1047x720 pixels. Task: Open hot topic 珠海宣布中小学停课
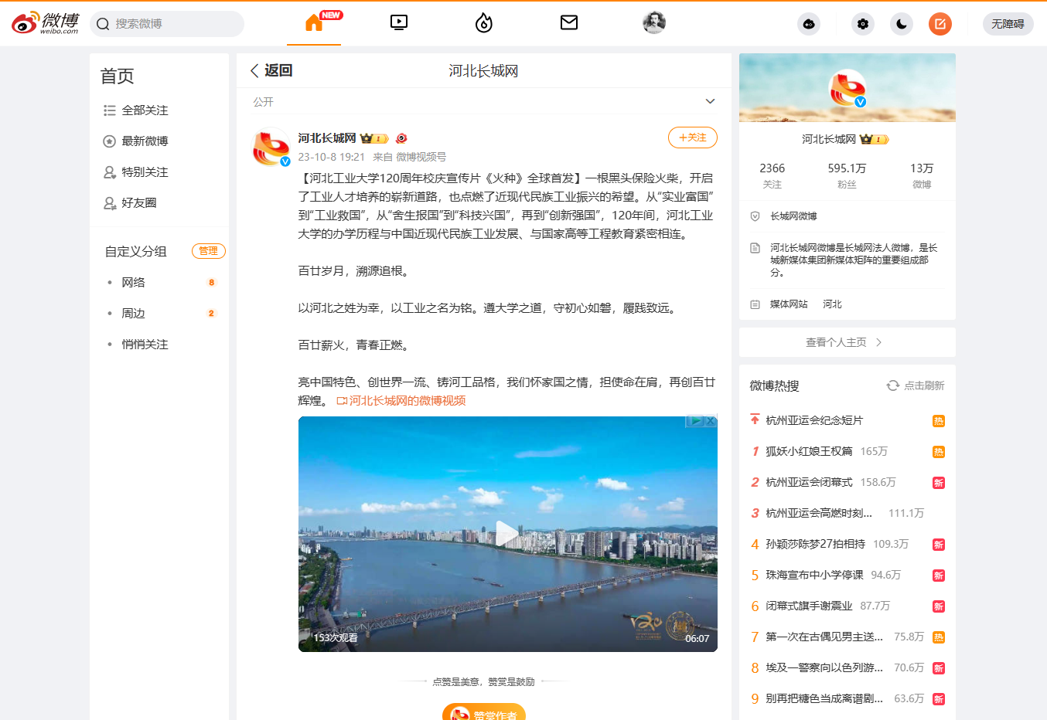[x=814, y=575]
